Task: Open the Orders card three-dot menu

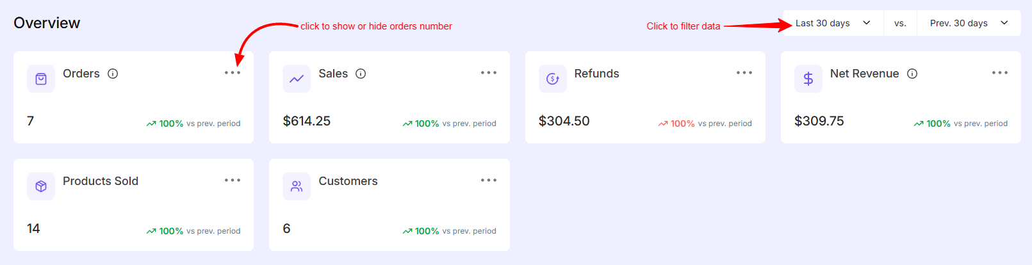Action: click(233, 73)
